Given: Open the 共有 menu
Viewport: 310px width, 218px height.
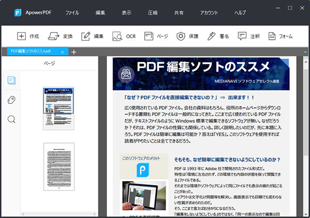Looking at the screenshot, I should pyautogui.click(x=179, y=13).
